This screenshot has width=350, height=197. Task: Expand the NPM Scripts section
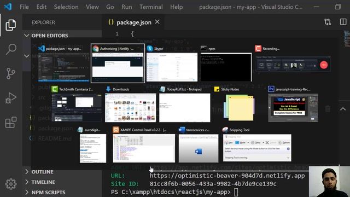(27, 192)
